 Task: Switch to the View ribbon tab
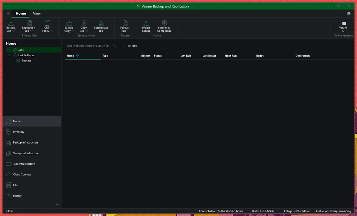pos(37,14)
